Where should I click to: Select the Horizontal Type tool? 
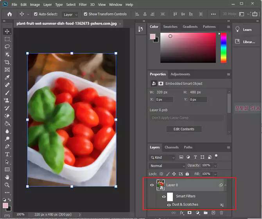point(7,154)
